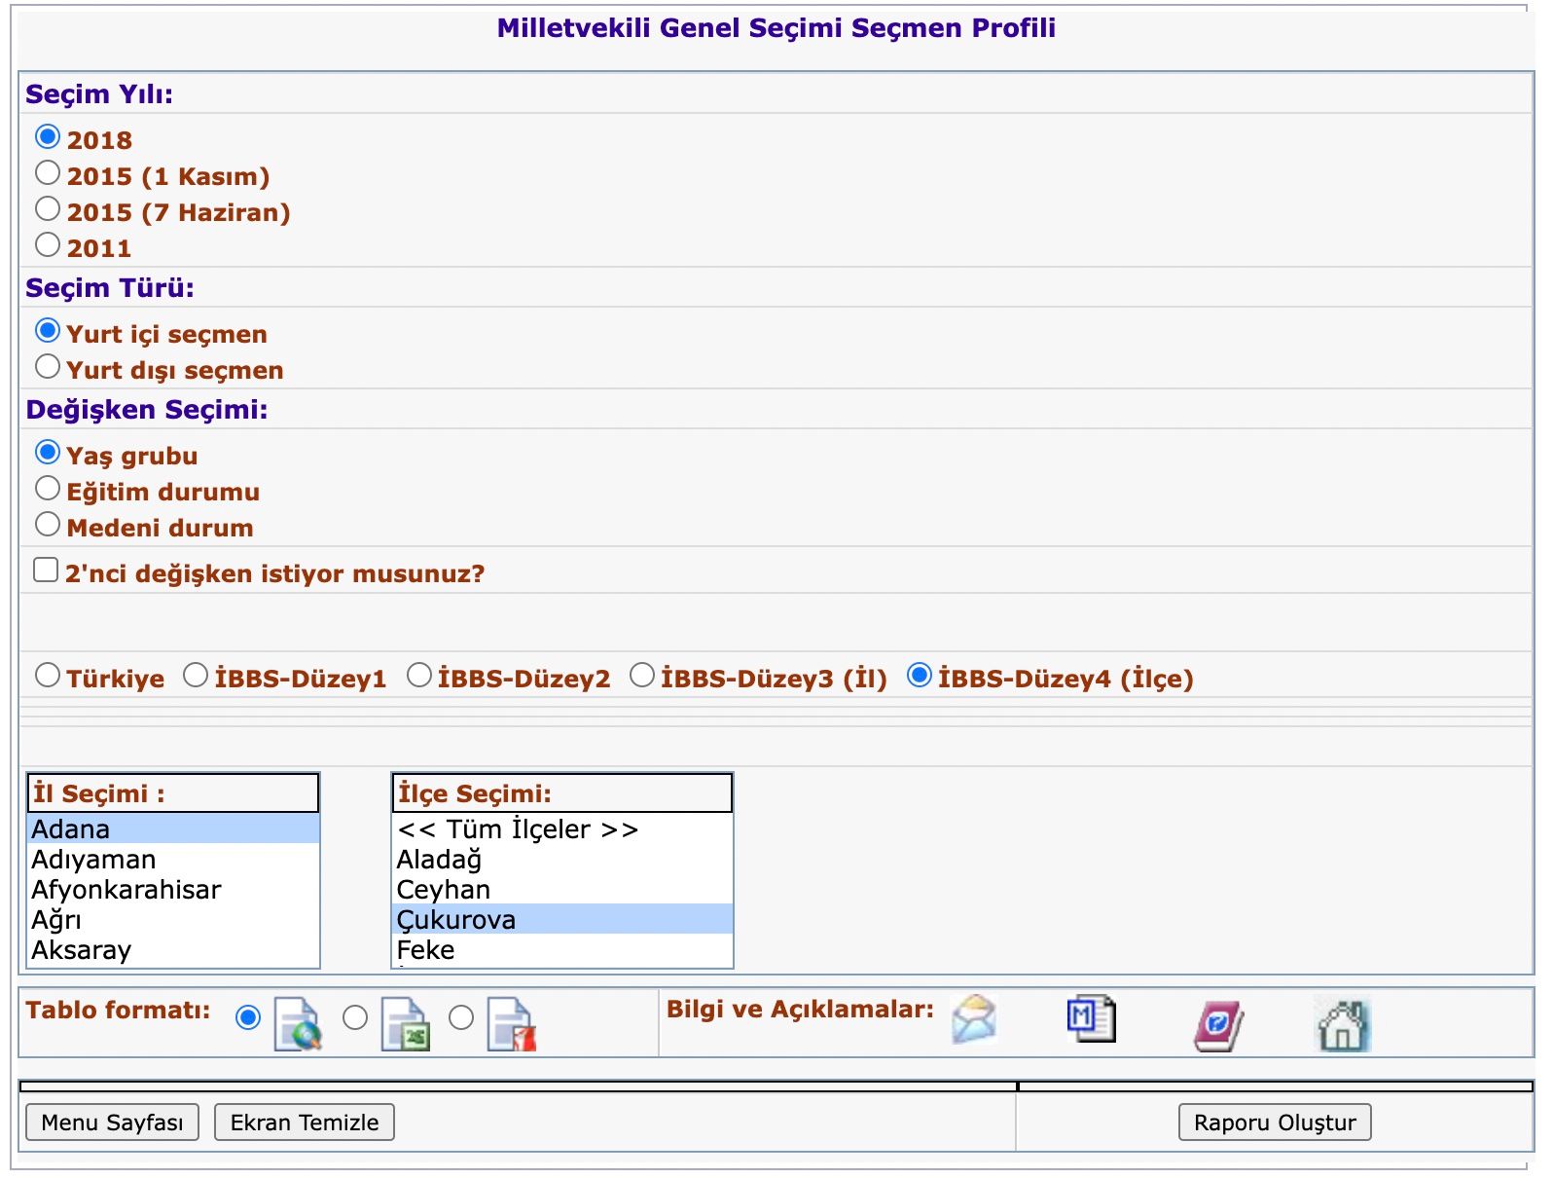1553x1178 pixels.
Task: Choose Ceyhan in the İlçe list
Action: click(444, 890)
